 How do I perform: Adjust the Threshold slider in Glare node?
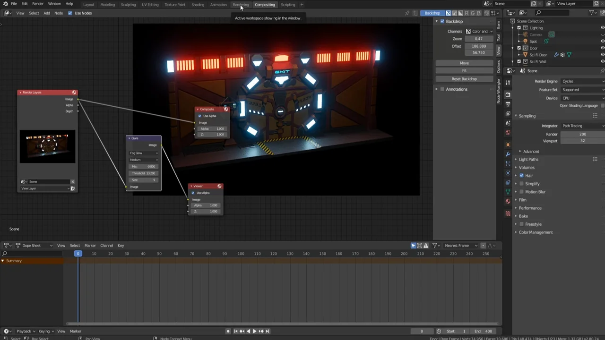pyautogui.click(x=143, y=173)
